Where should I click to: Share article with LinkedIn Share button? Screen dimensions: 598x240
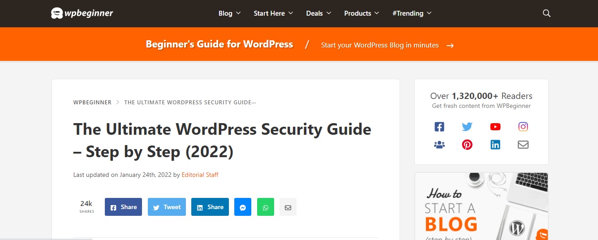coord(210,207)
